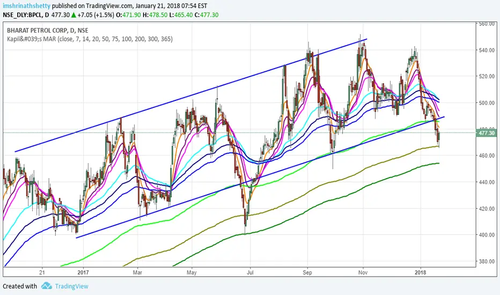Click the Kapil's MAR indicator label
The width and height of the screenshot is (500, 295).
(x=90, y=39)
